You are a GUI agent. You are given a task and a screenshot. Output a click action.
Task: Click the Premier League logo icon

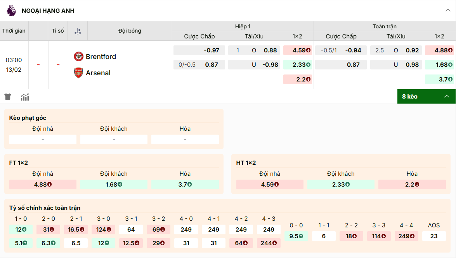(11, 10)
